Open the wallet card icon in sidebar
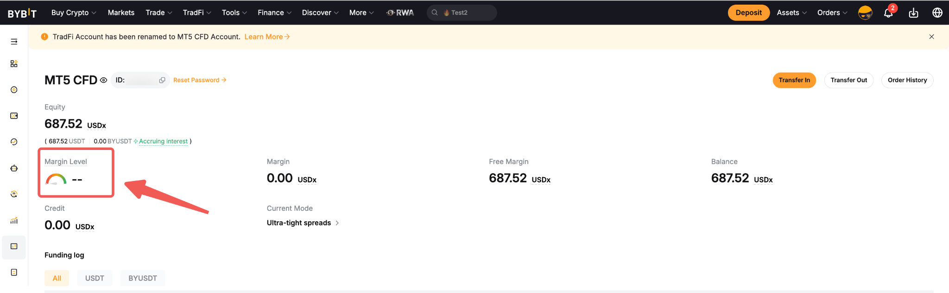The image size is (949, 293). coord(14,116)
